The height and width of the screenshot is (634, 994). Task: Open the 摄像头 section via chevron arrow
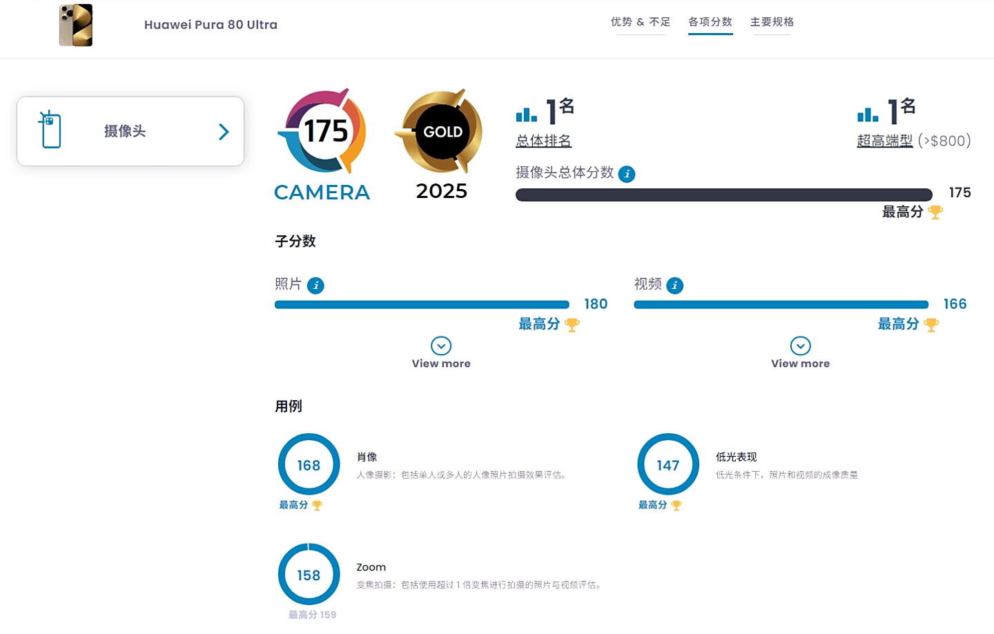224,132
